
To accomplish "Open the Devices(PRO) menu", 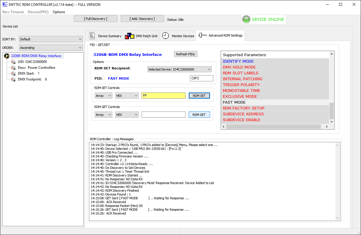I will point(38,12).
